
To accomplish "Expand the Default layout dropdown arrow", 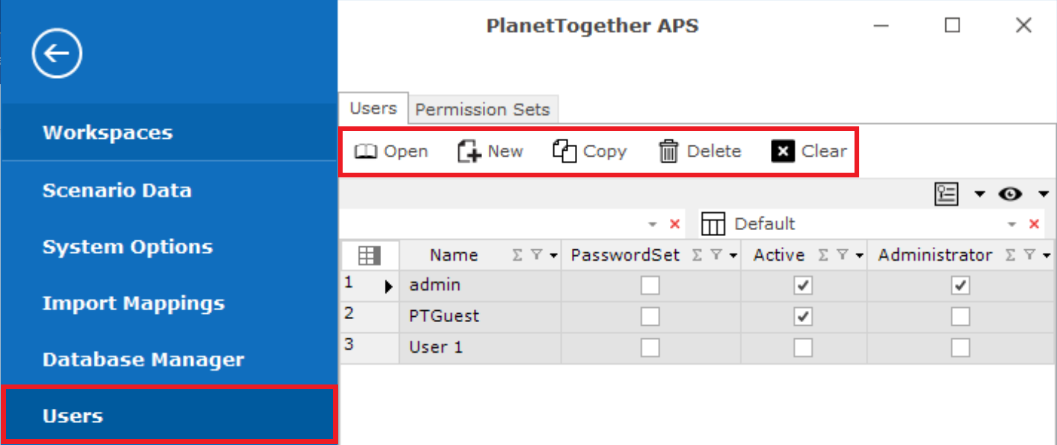I will (1012, 224).
